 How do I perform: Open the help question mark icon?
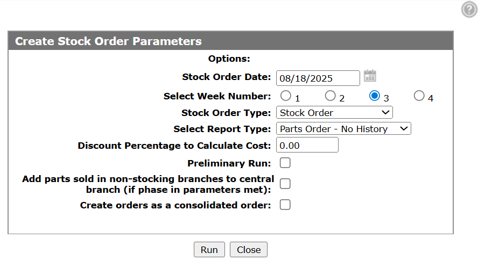469,9
